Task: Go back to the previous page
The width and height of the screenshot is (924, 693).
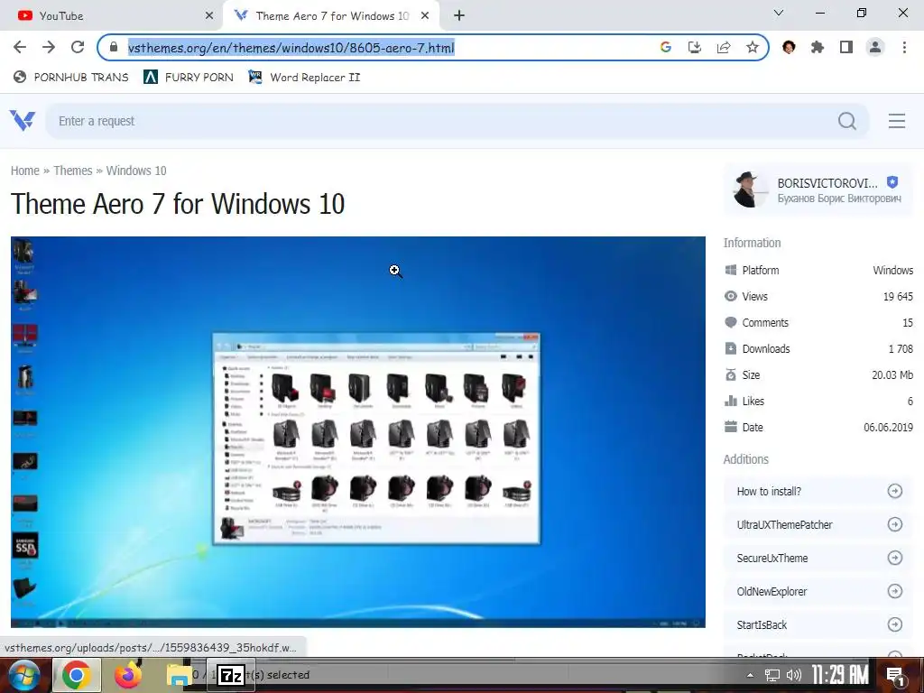Action: [20, 47]
